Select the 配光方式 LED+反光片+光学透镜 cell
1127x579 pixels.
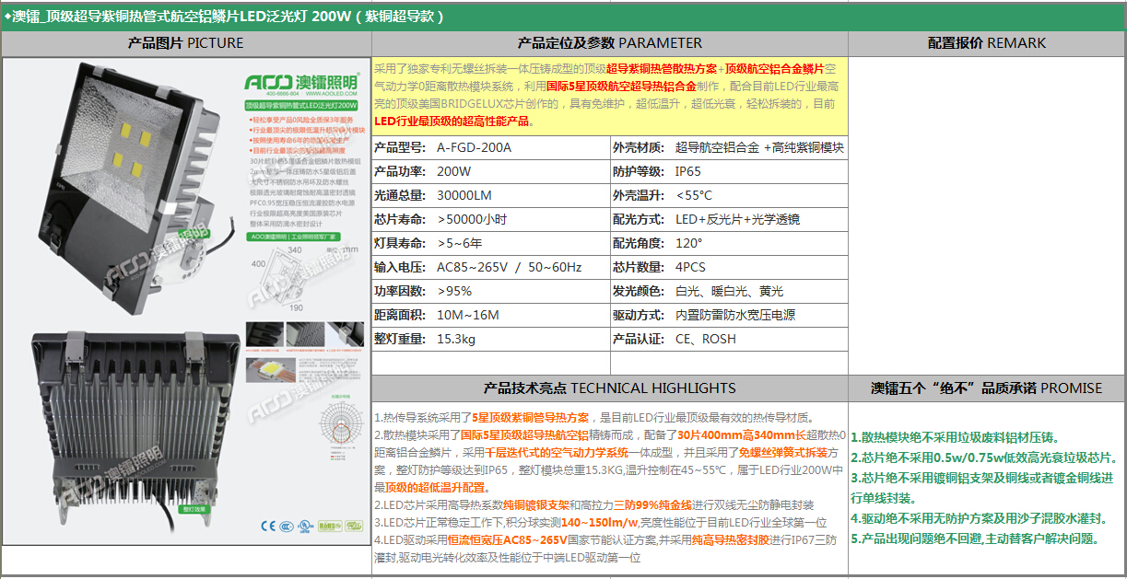[x=729, y=219]
